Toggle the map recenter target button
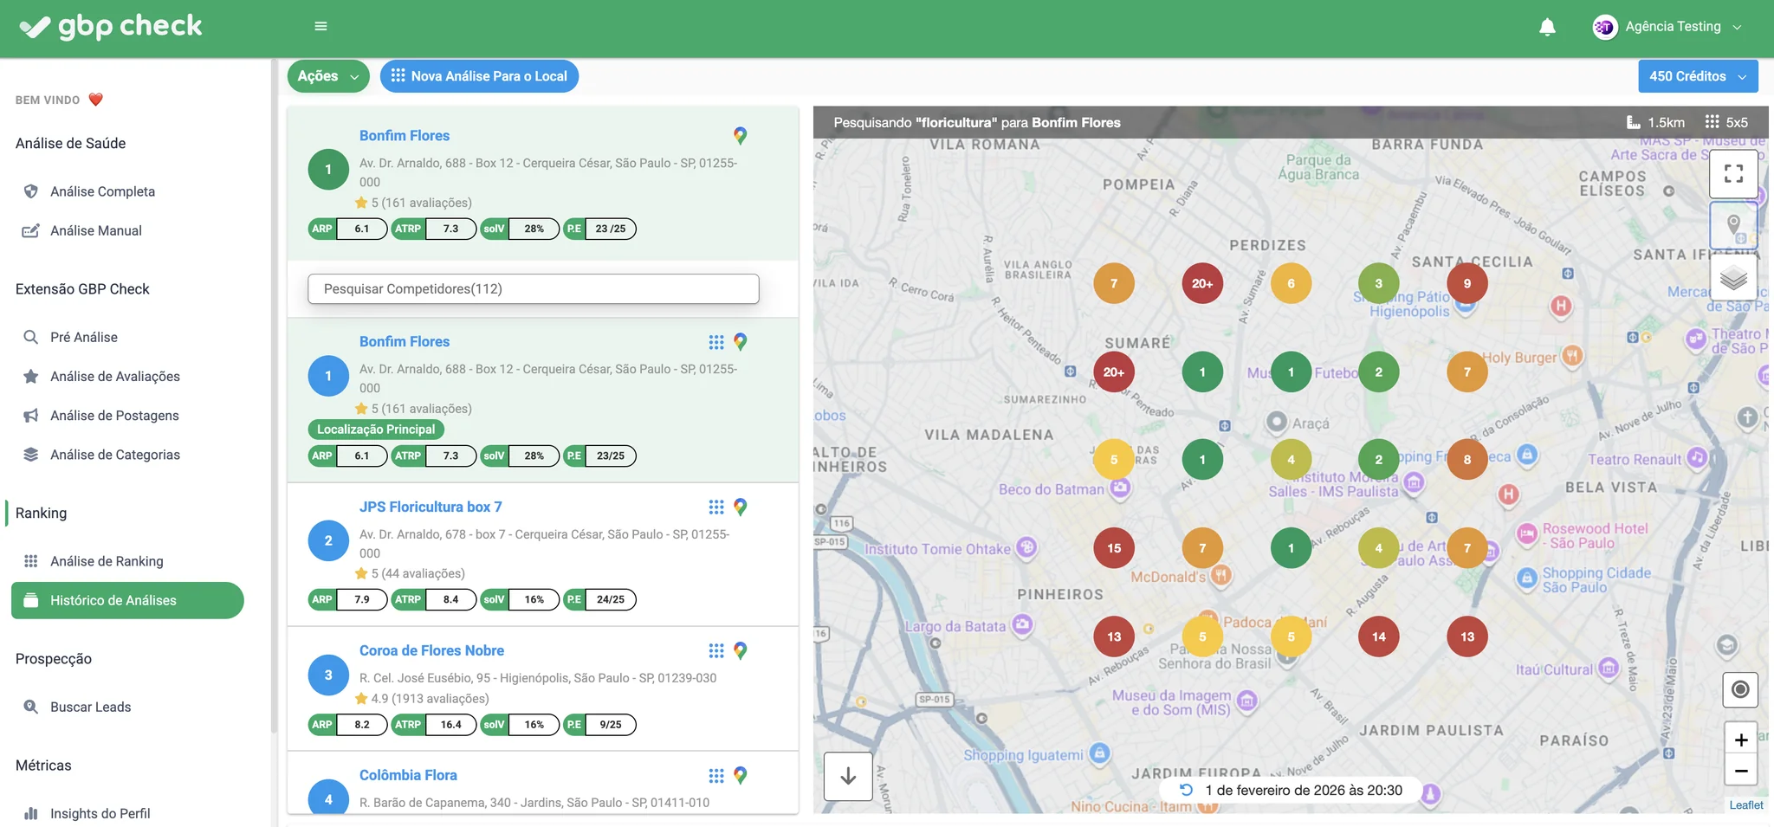The height and width of the screenshot is (827, 1774). coord(1740,689)
